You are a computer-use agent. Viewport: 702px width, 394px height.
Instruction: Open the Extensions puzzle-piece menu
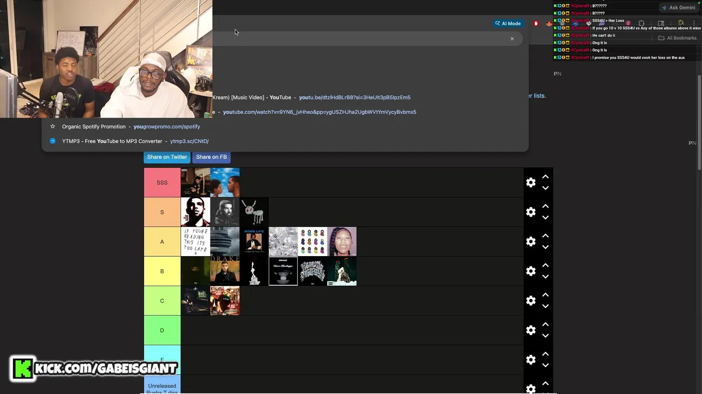641,24
